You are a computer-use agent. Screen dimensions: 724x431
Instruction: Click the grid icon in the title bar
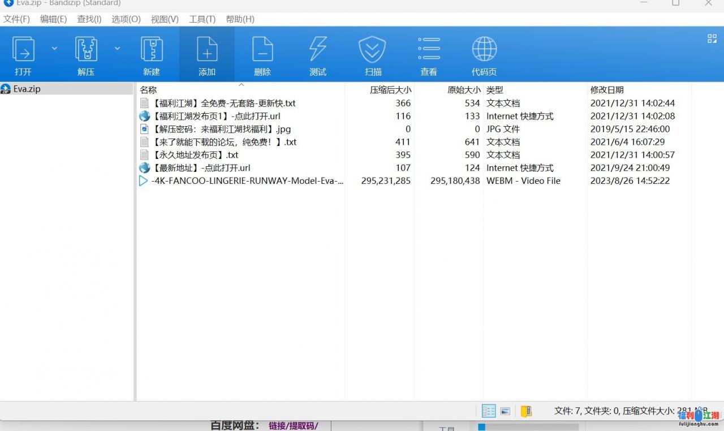coord(712,38)
